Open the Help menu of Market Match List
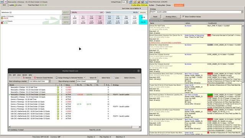 pos(30,75)
